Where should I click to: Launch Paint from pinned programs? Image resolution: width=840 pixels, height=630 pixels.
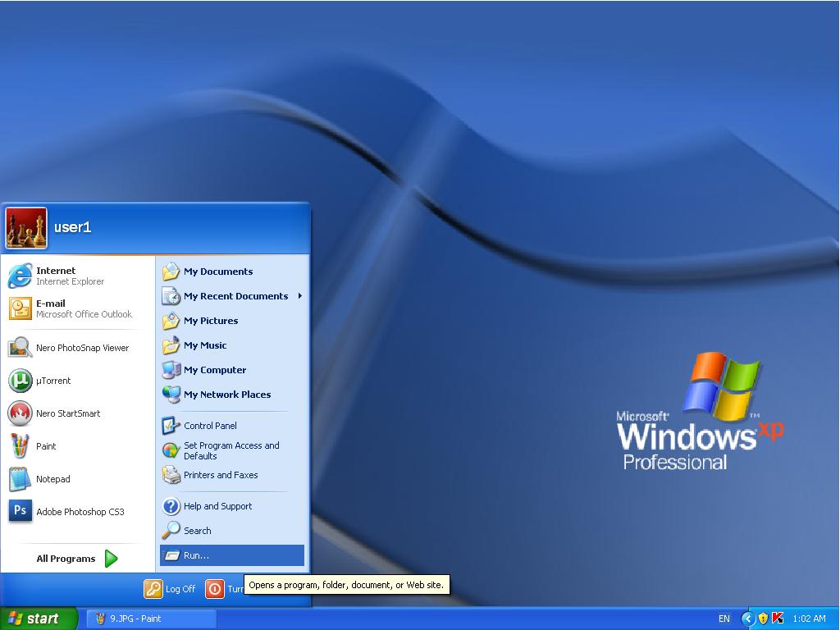coord(46,446)
